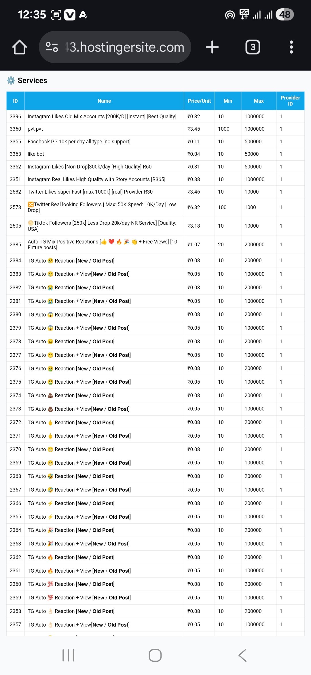The height and width of the screenshot is (675, 311).
Task: Tap the hostingersite.com address bar
Action: pos(124,47)
